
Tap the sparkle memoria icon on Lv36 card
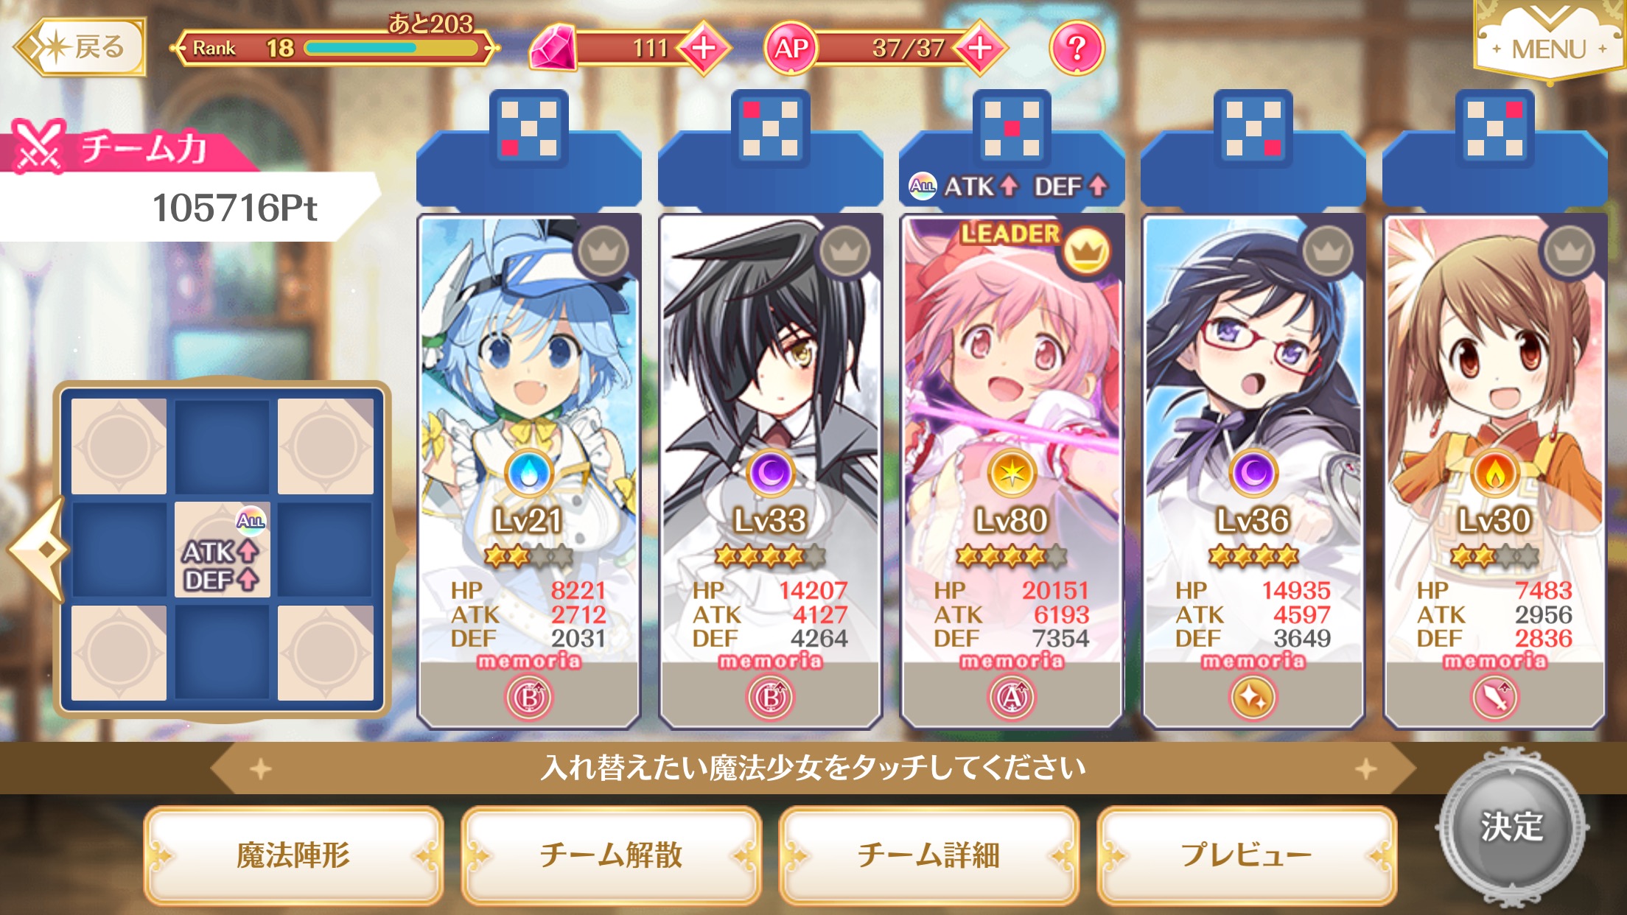(x=1253, y=697)
